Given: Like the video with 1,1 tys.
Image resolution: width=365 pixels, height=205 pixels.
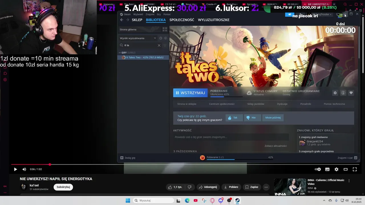Looking at the screenshot, I should click(175, 187).
